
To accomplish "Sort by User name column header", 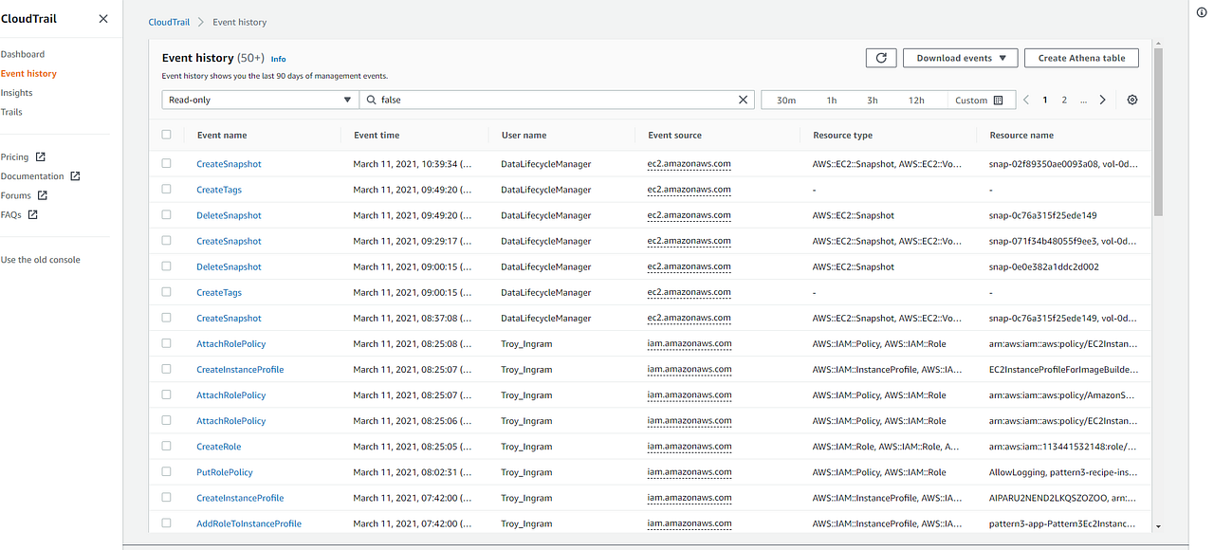I will pyautogui.click(x=524, y=135).
